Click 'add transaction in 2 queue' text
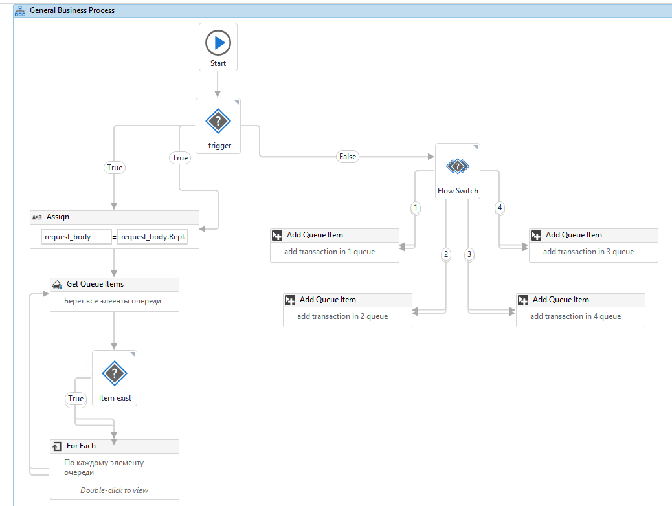 coord(342,316)
